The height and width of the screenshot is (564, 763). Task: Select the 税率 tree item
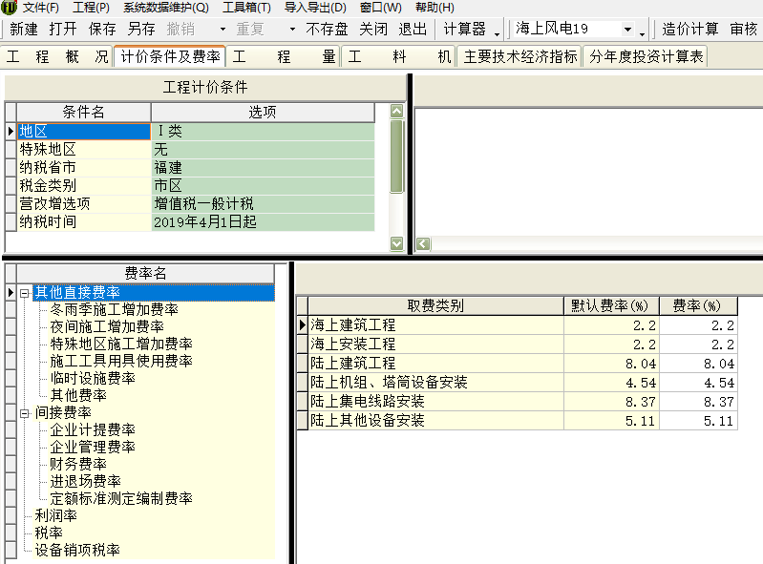49,533
